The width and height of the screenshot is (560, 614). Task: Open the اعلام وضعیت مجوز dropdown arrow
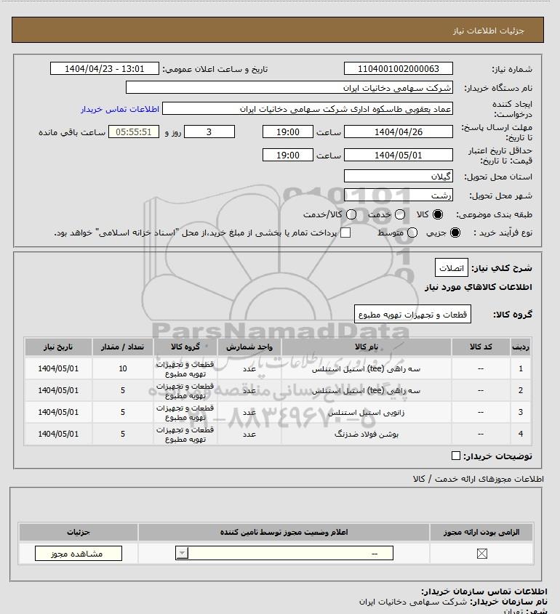click(x=182, y=553)
